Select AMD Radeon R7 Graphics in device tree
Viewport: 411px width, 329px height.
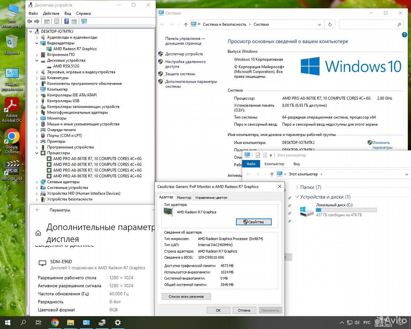pyautogui.click(x=75, y=49)
